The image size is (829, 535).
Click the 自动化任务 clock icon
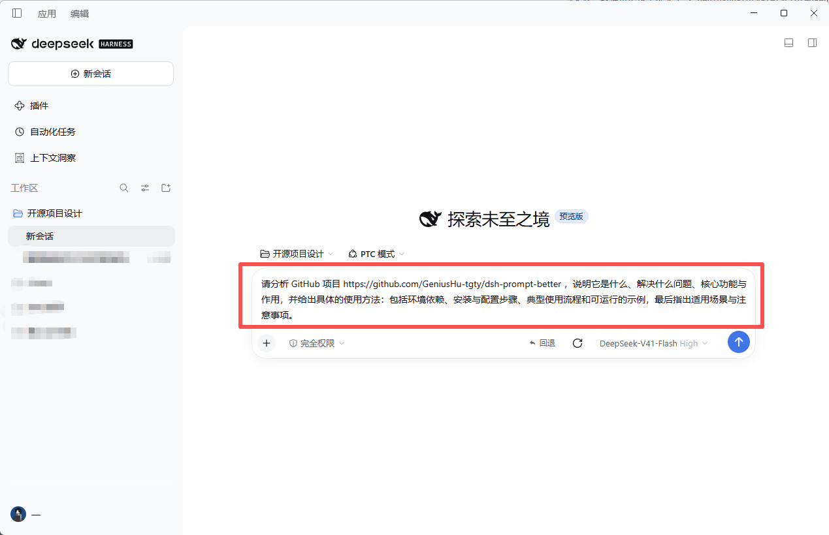pos(20,132)
